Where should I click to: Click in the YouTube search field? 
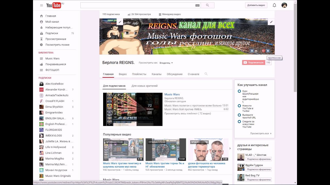pos(138,5)
